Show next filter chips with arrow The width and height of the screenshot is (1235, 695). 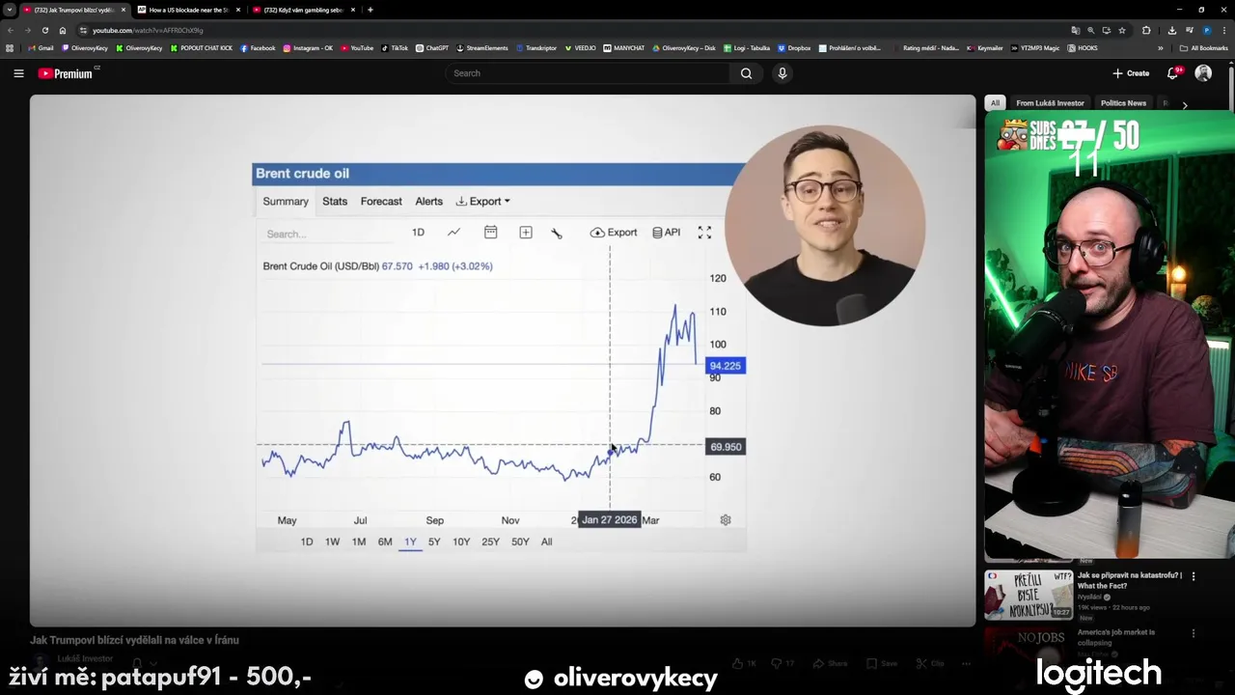1185,103
